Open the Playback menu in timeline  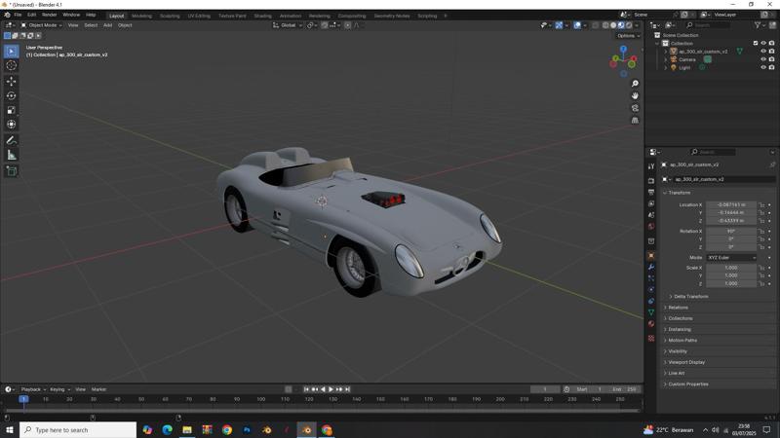[33, 389]
